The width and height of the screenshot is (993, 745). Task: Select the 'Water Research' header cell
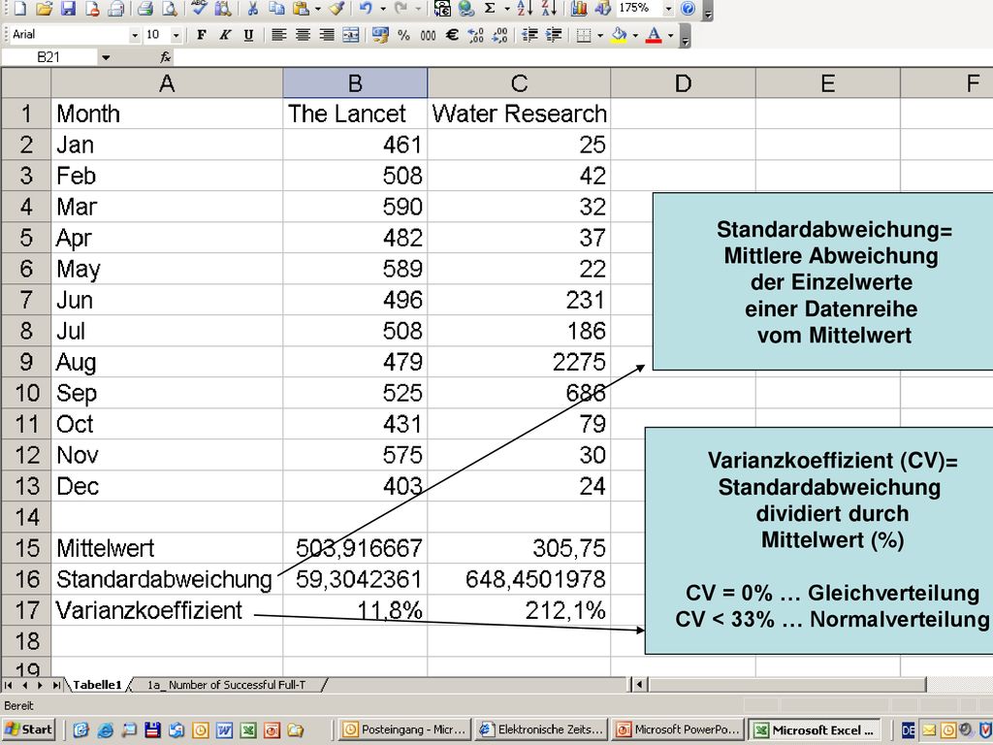pyautogui.click(x=520, y=113)
